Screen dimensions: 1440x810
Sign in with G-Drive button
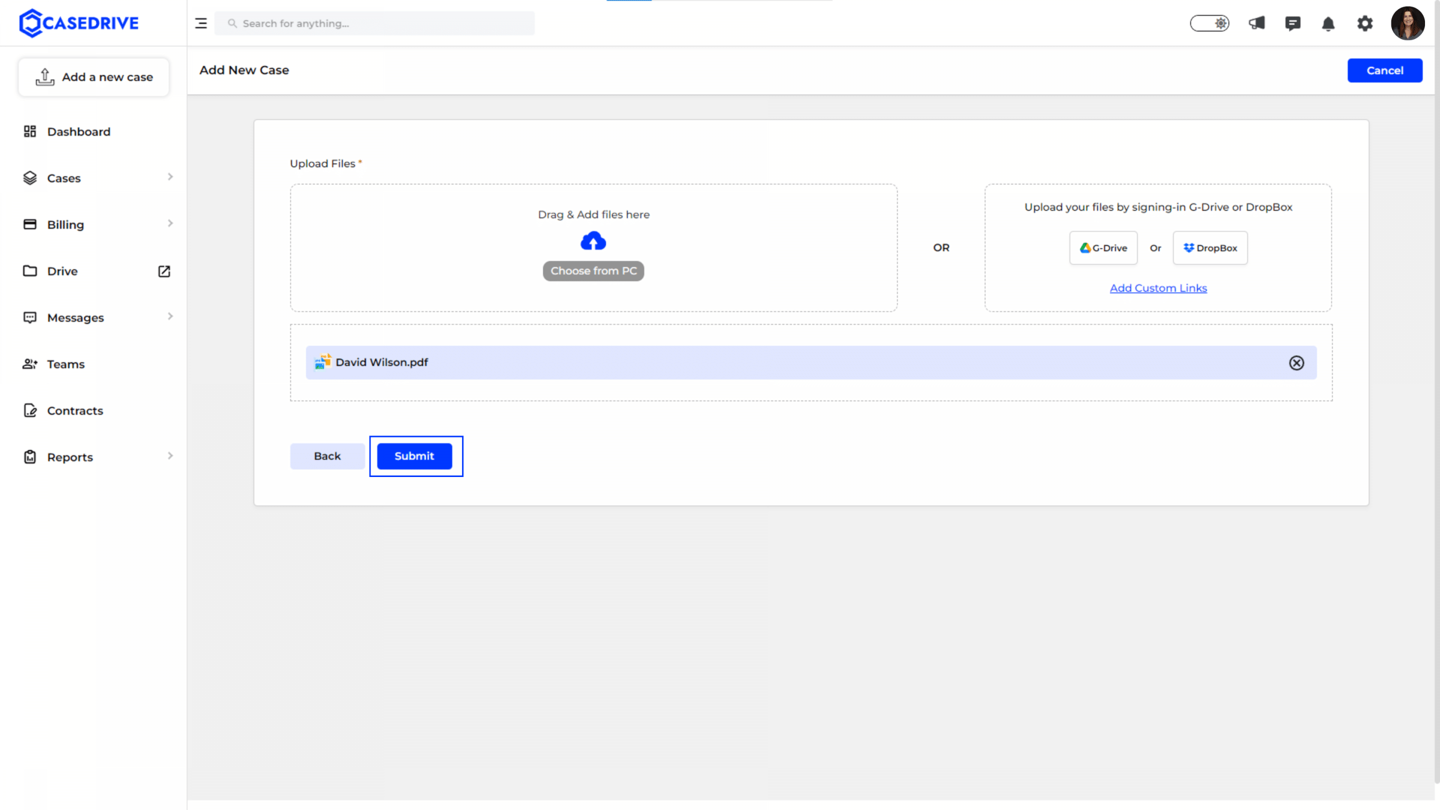pos(1103,247)
